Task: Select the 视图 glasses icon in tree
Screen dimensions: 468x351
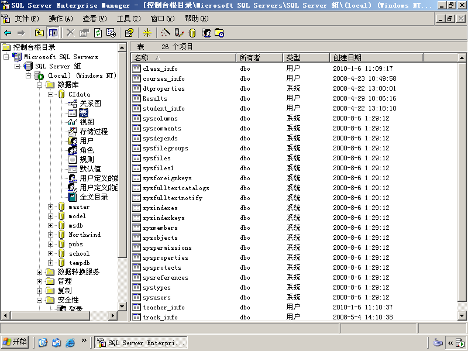Action: [x=72, y=122]
